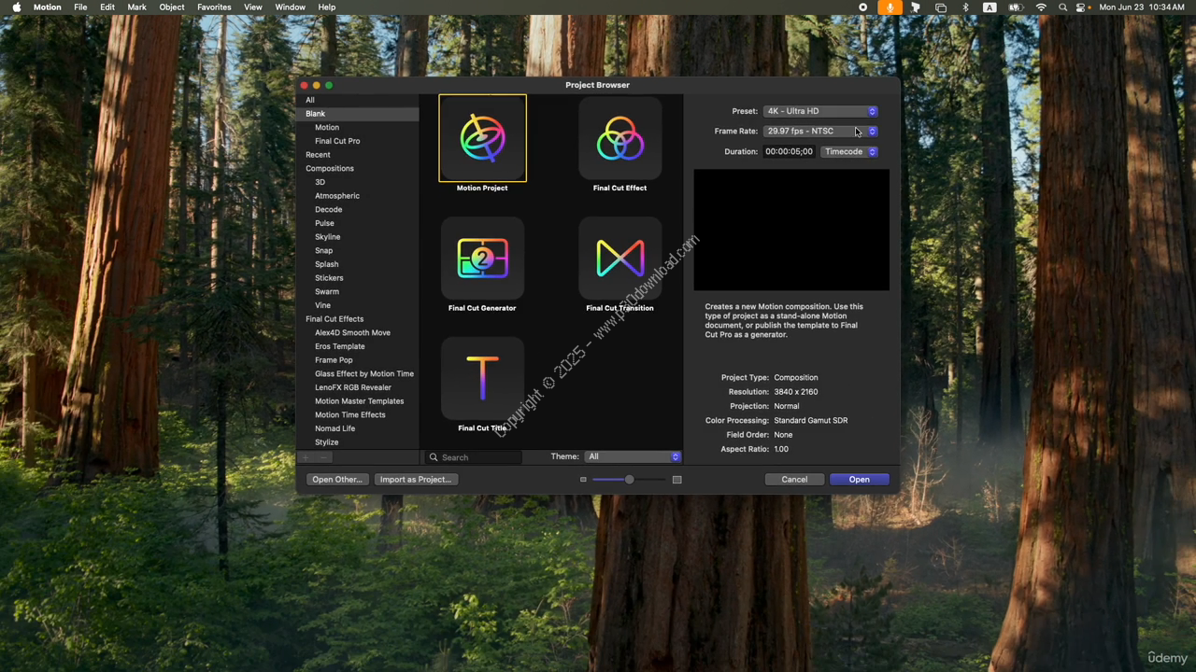1196x672 pixels.
Task: Click the Import as Project... button
Action: coord(415,480)
